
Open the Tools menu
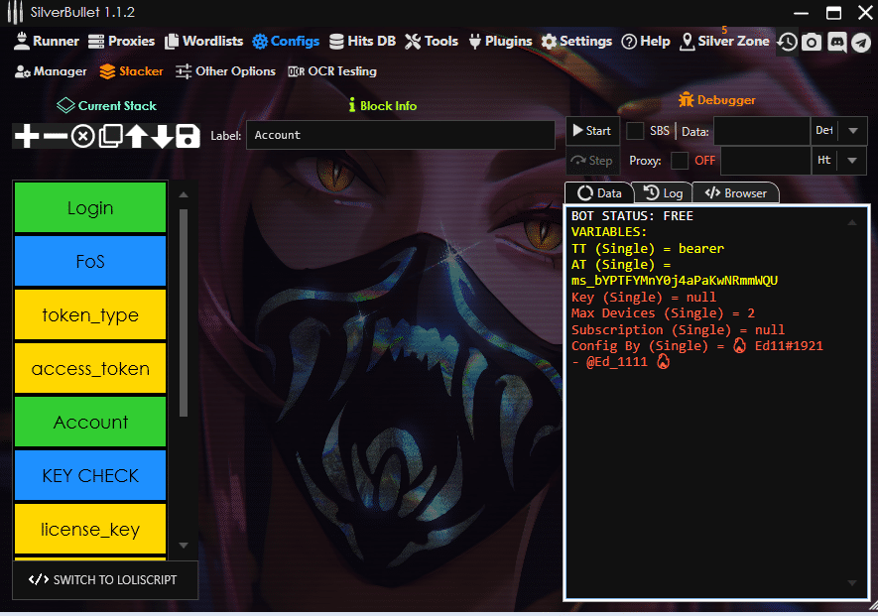pos(432,41)
